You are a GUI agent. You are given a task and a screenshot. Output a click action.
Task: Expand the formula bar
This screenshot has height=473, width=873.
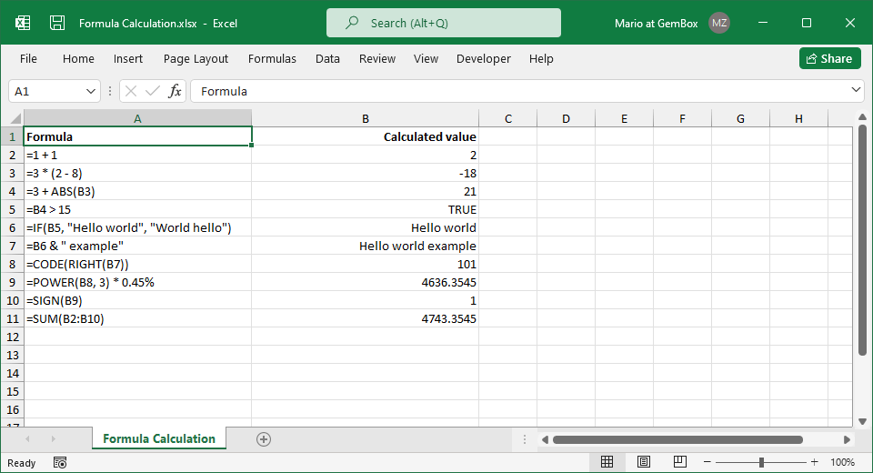(x=855, y=90)
